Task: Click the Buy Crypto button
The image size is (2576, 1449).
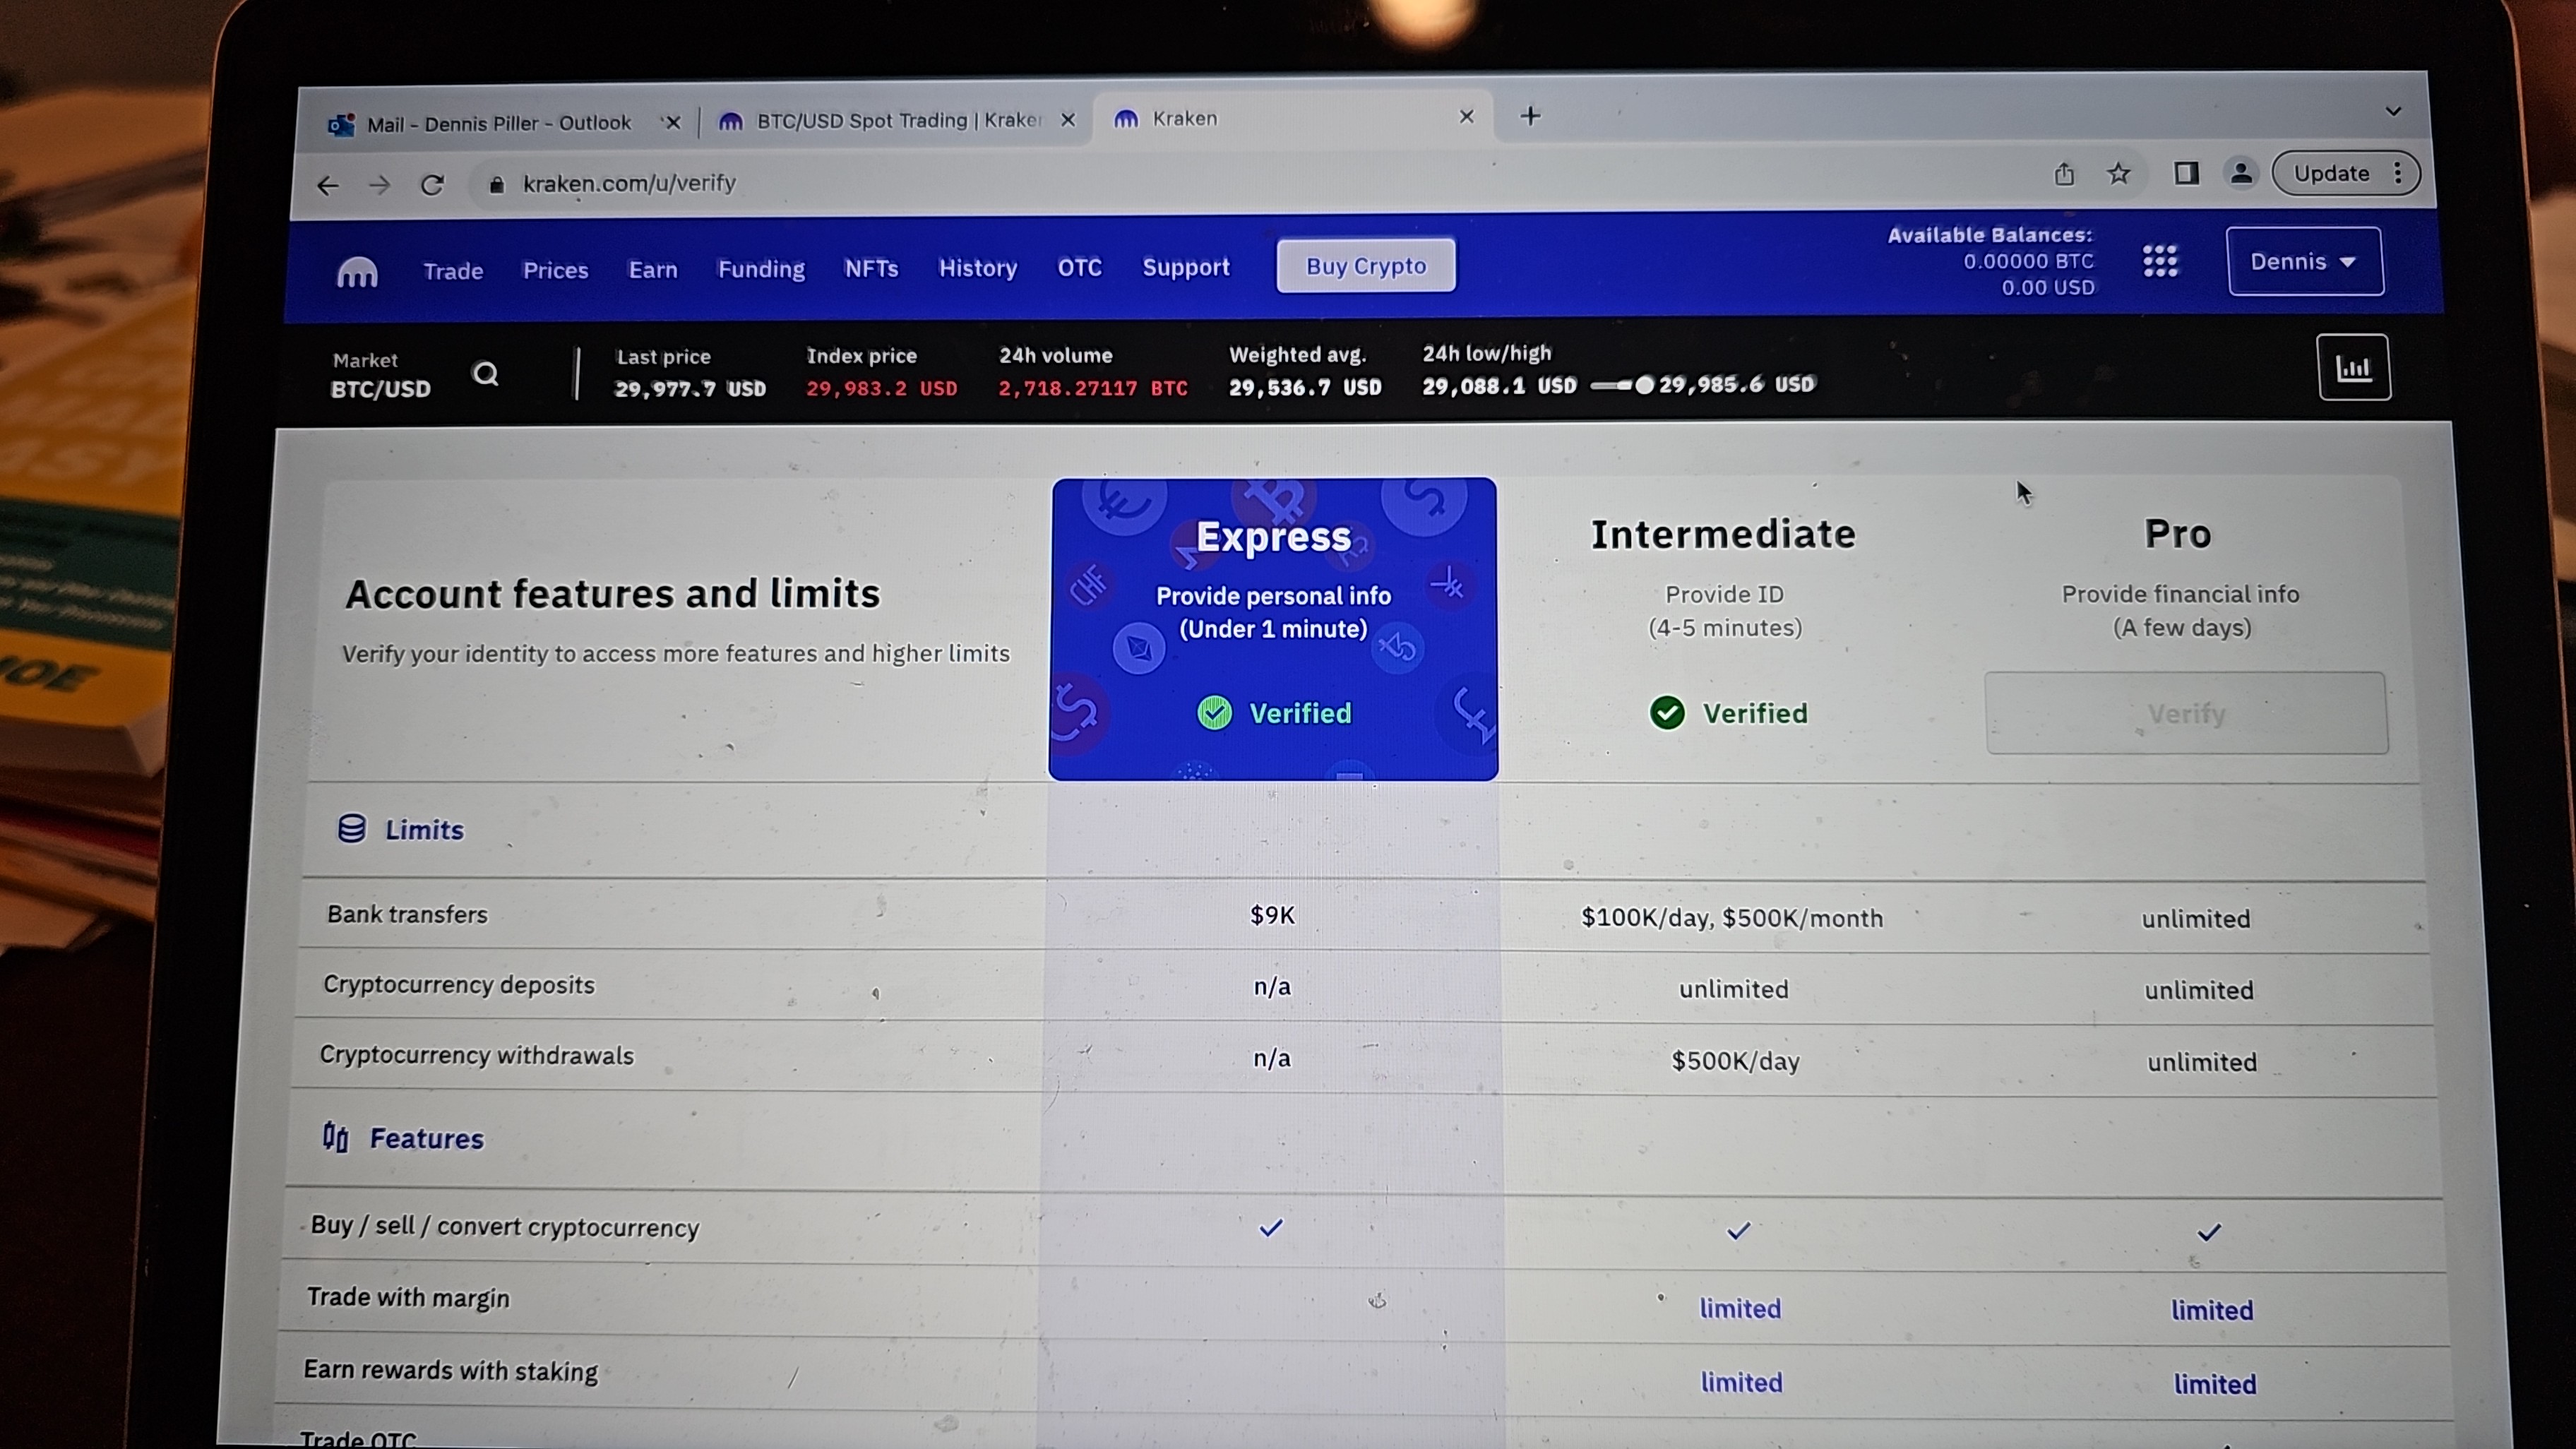Action: point(1365,266)
